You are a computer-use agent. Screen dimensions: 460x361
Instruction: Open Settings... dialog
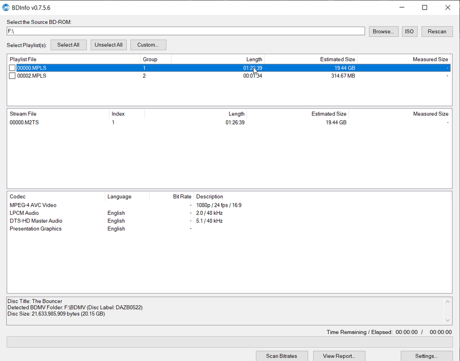tap(426, 356)
